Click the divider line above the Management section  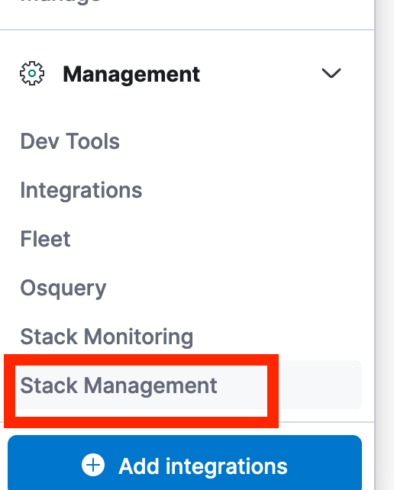click(187, 30)
